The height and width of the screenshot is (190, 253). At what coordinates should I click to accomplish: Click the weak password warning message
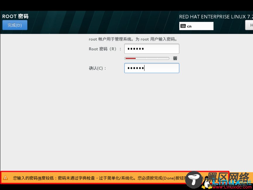tap(99, 178)
